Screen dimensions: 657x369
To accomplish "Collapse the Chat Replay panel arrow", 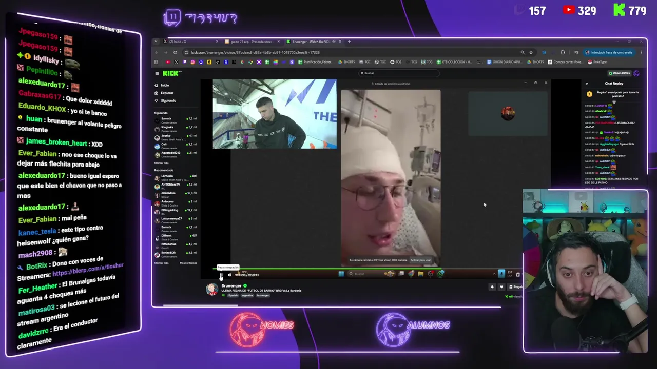I will tap(587, 83).
